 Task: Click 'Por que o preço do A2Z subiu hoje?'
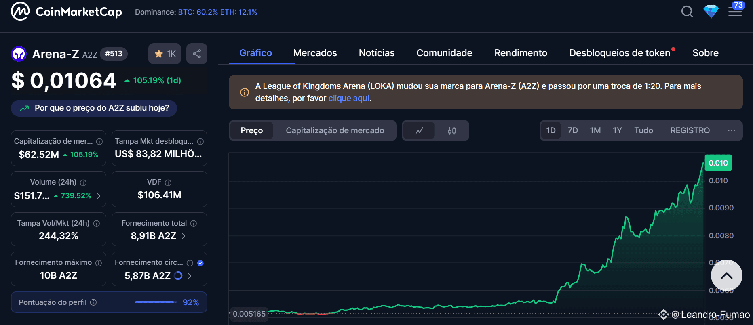94,108
